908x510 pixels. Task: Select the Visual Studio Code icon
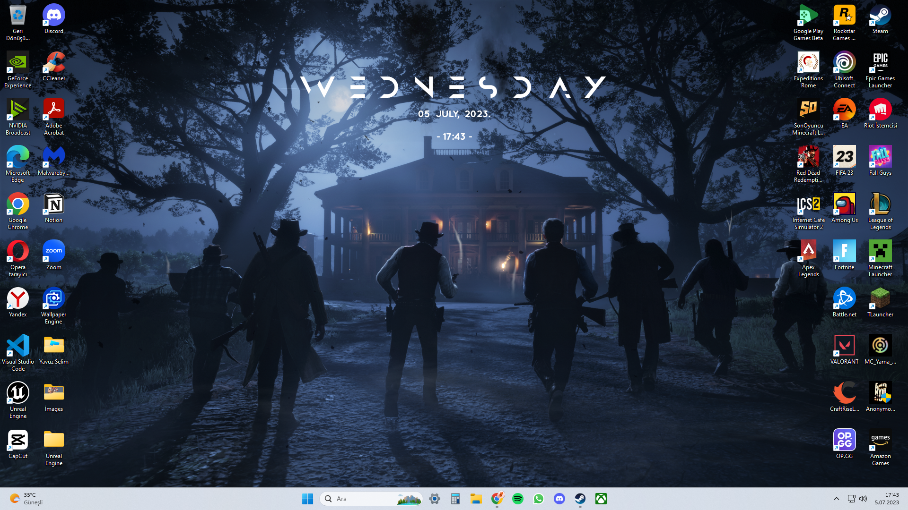pyautogui.click(x=18, y=353)
